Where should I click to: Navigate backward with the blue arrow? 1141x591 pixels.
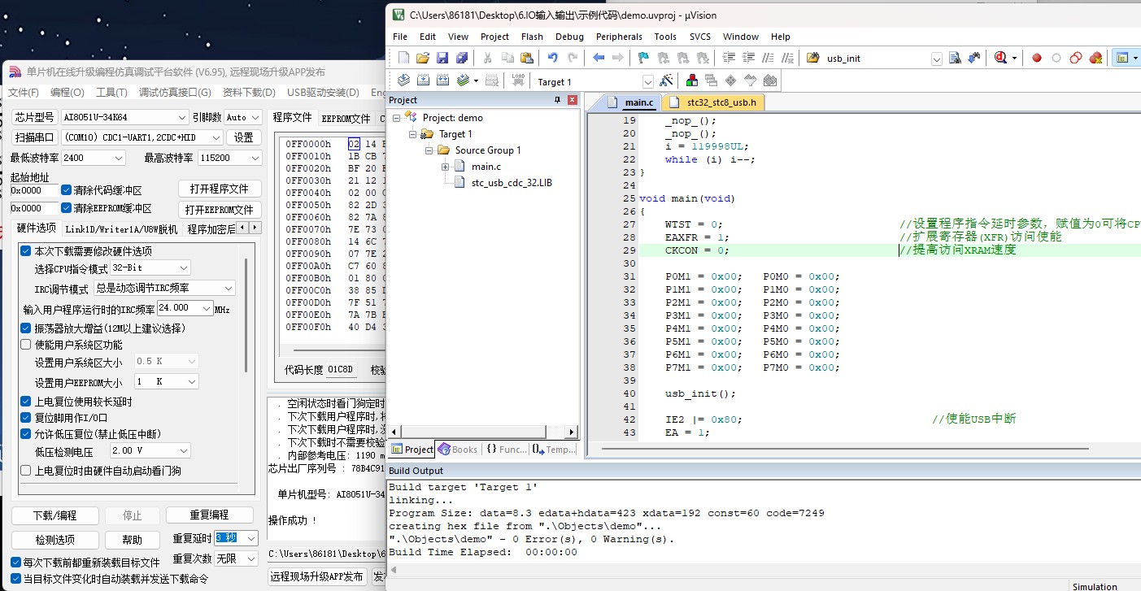[x=599, y=58]
